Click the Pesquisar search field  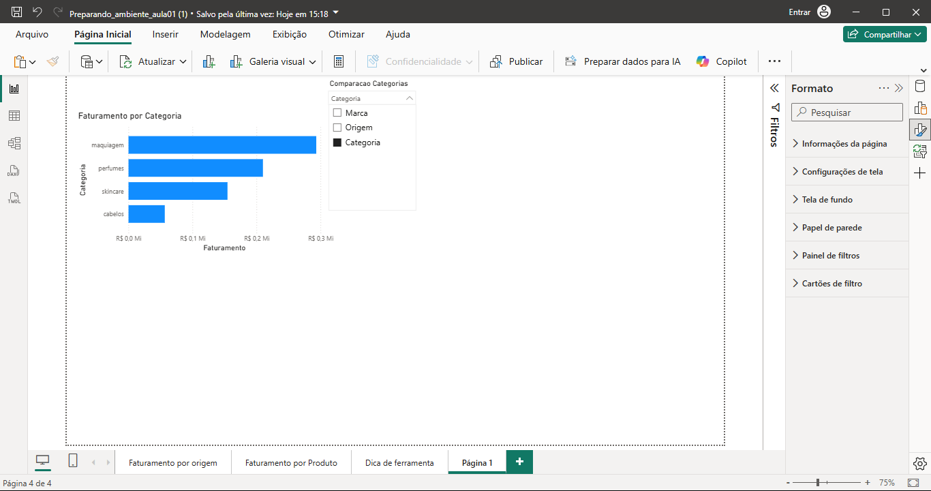pos(847,113)
